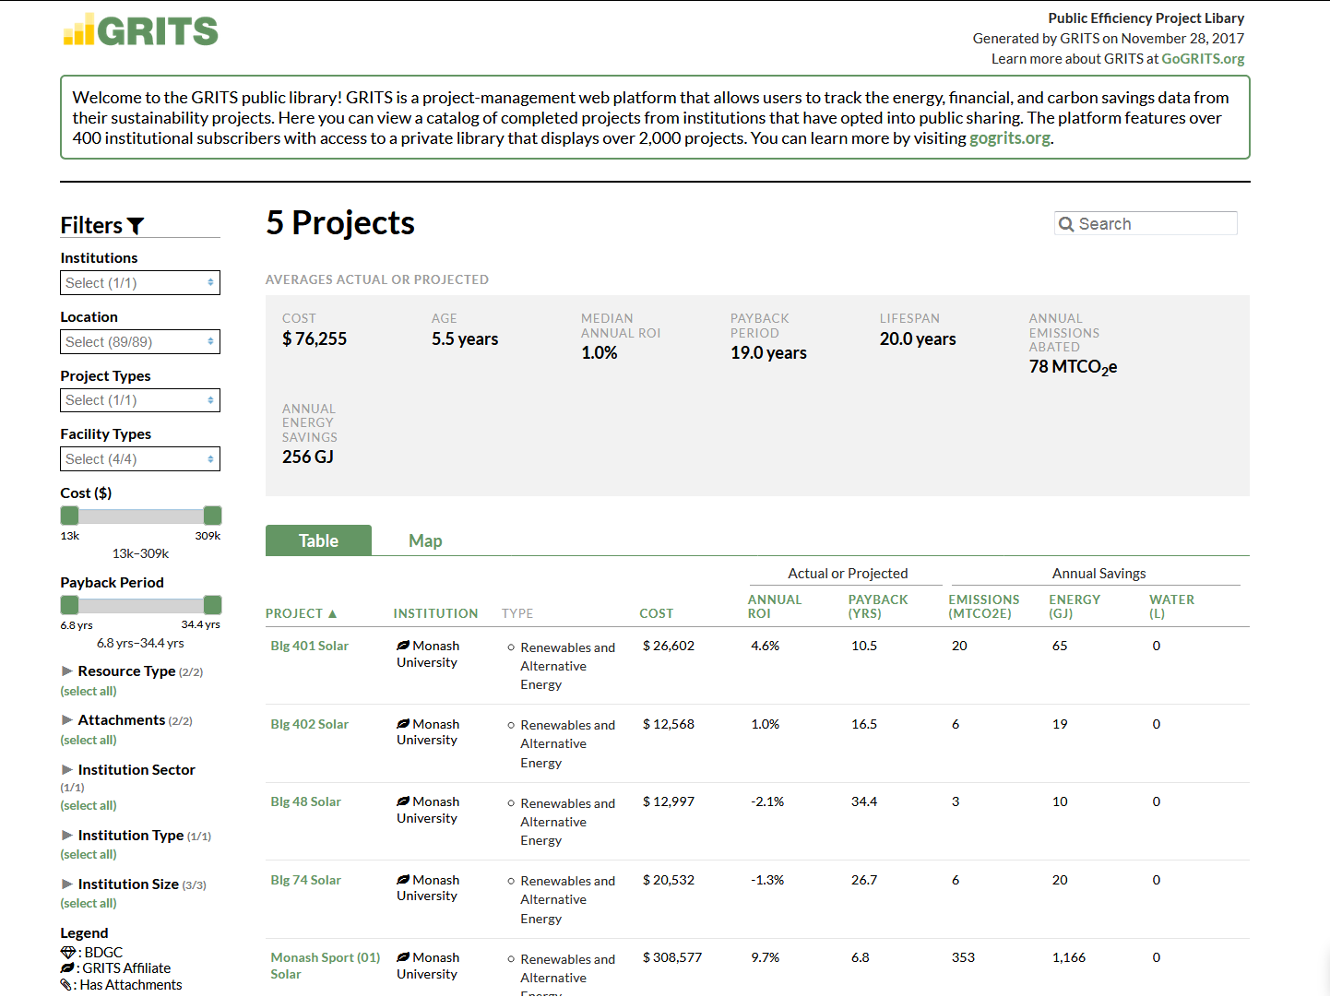Expand the Attachments filter section

67,719
